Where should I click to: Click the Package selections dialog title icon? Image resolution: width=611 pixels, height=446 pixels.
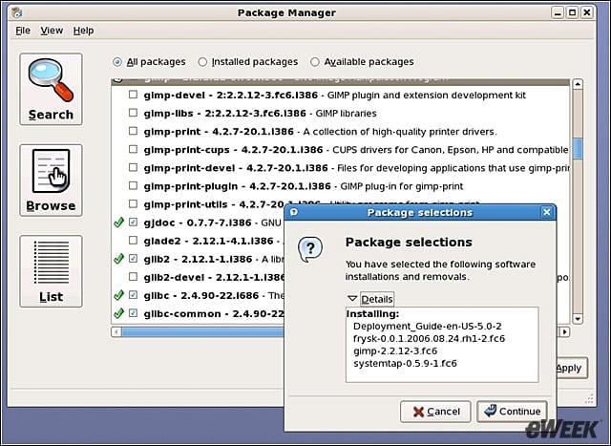point(294,212)
